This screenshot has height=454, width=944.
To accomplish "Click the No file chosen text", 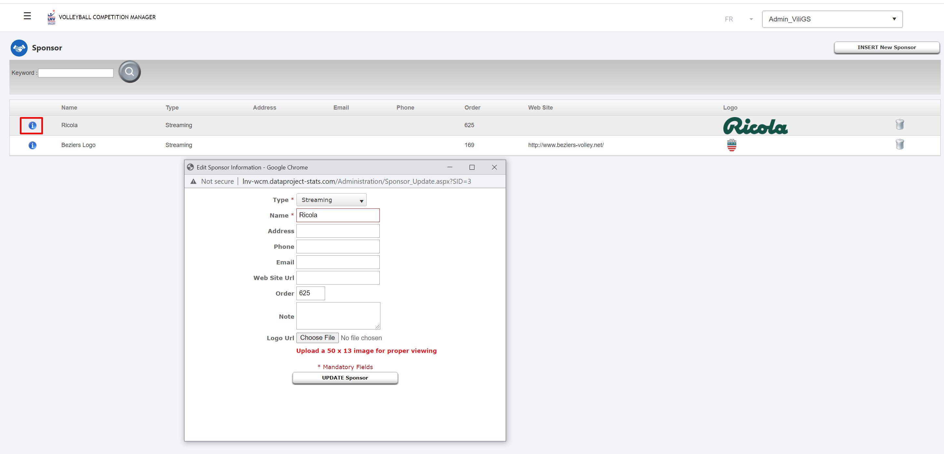I will click(x=361, y=338).
